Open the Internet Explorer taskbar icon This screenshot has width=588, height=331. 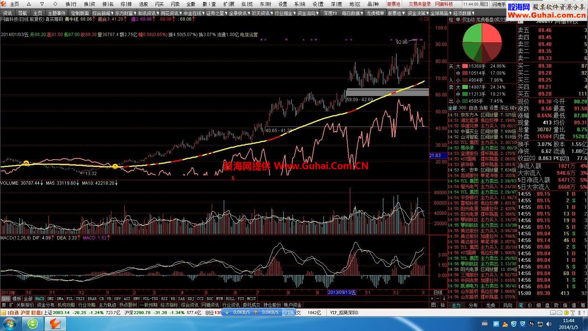point(33,324)
